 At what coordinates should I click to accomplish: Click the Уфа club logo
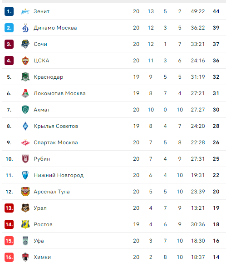click(x=25, y=241)
